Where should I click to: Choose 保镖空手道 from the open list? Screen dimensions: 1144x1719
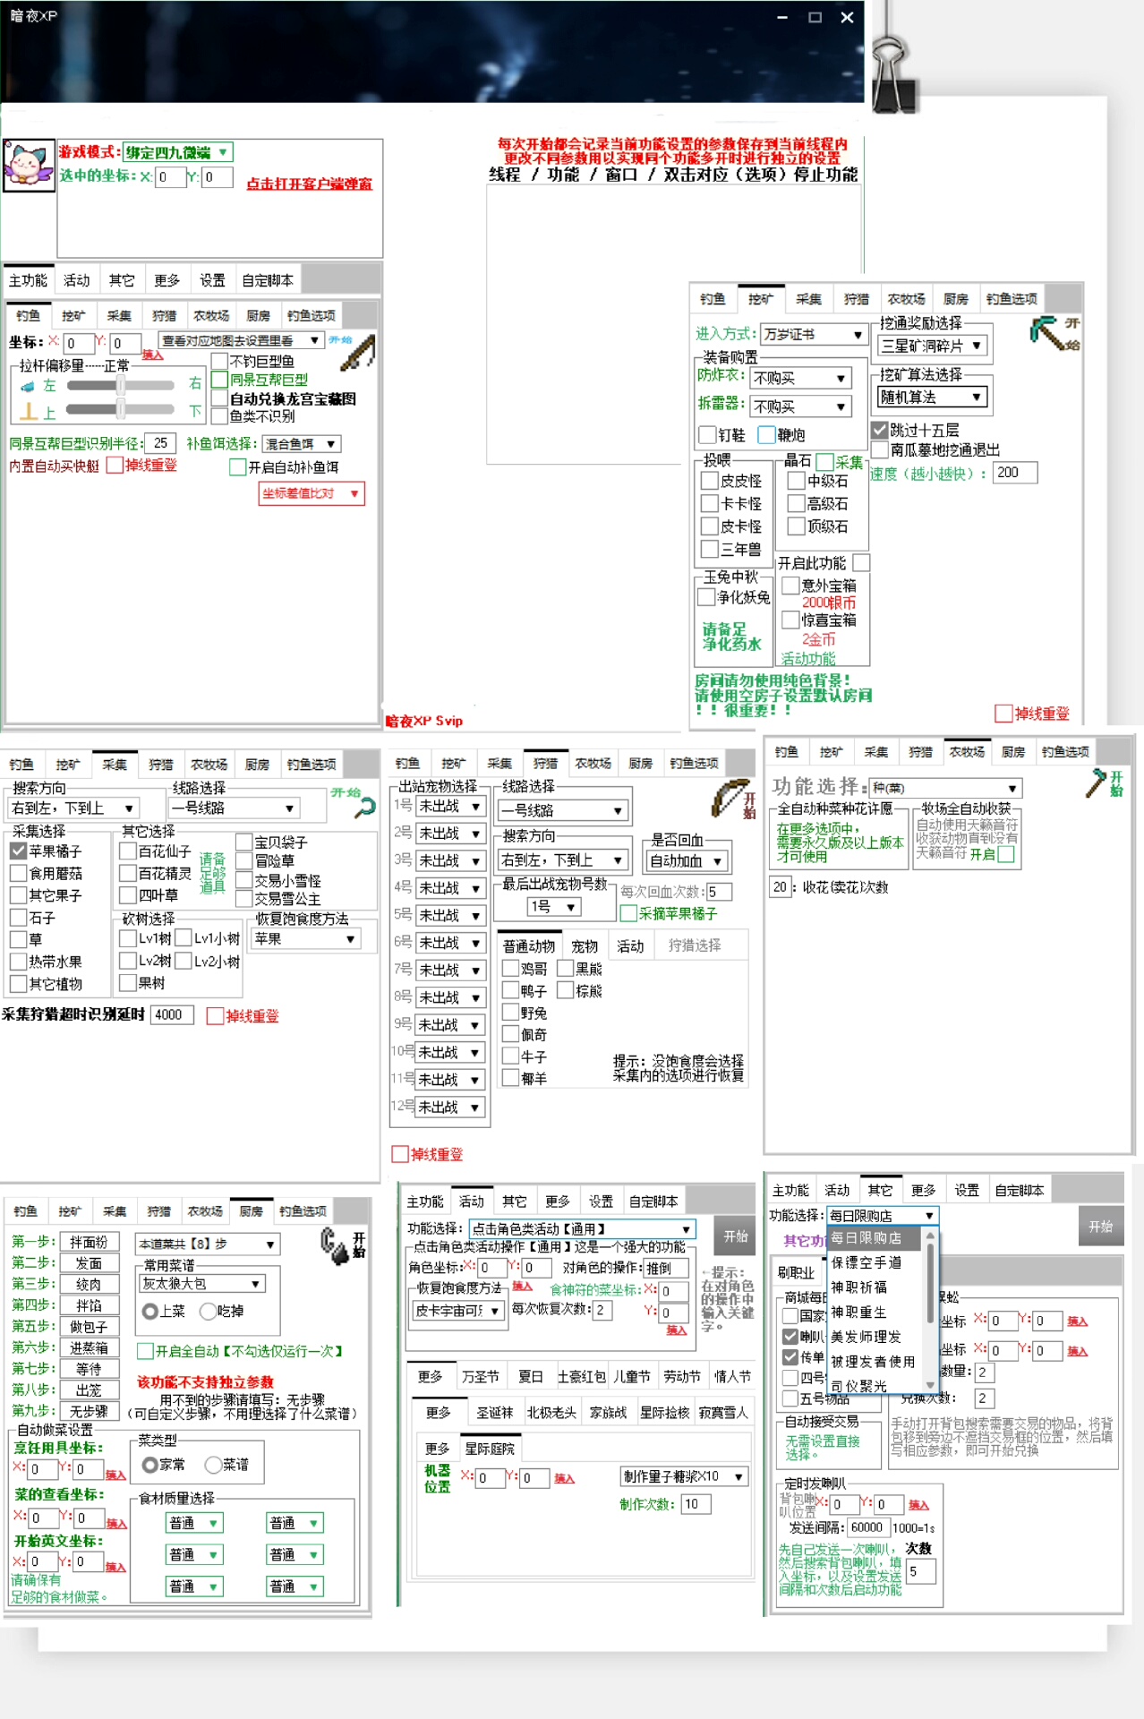pos(866,1262)
